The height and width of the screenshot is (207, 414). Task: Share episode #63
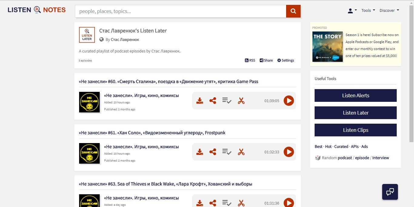pyautogui.click(x=213, y=203)
